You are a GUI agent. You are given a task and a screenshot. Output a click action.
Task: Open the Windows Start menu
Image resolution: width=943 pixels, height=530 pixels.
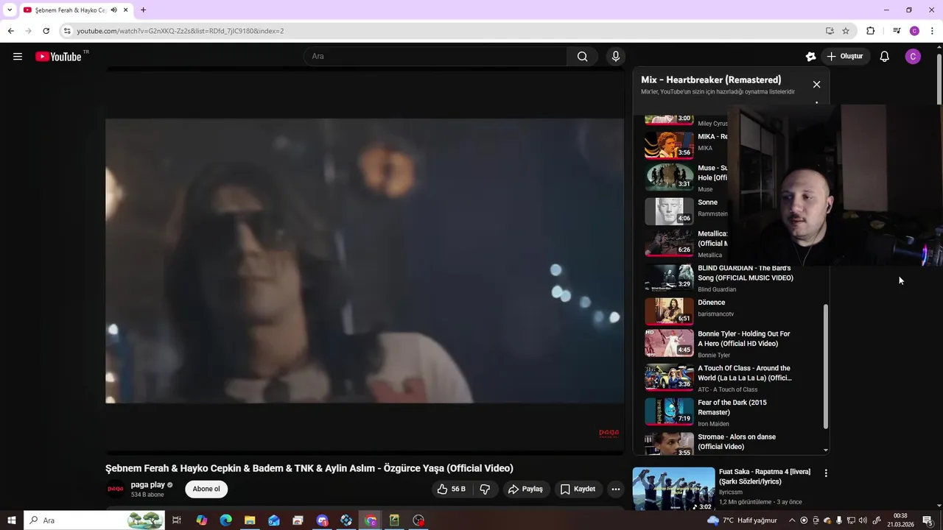coord(11,520)
